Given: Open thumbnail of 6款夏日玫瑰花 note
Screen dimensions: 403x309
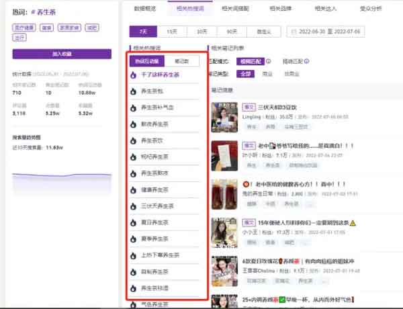Looking at the screenshot, I should point(224,271).
